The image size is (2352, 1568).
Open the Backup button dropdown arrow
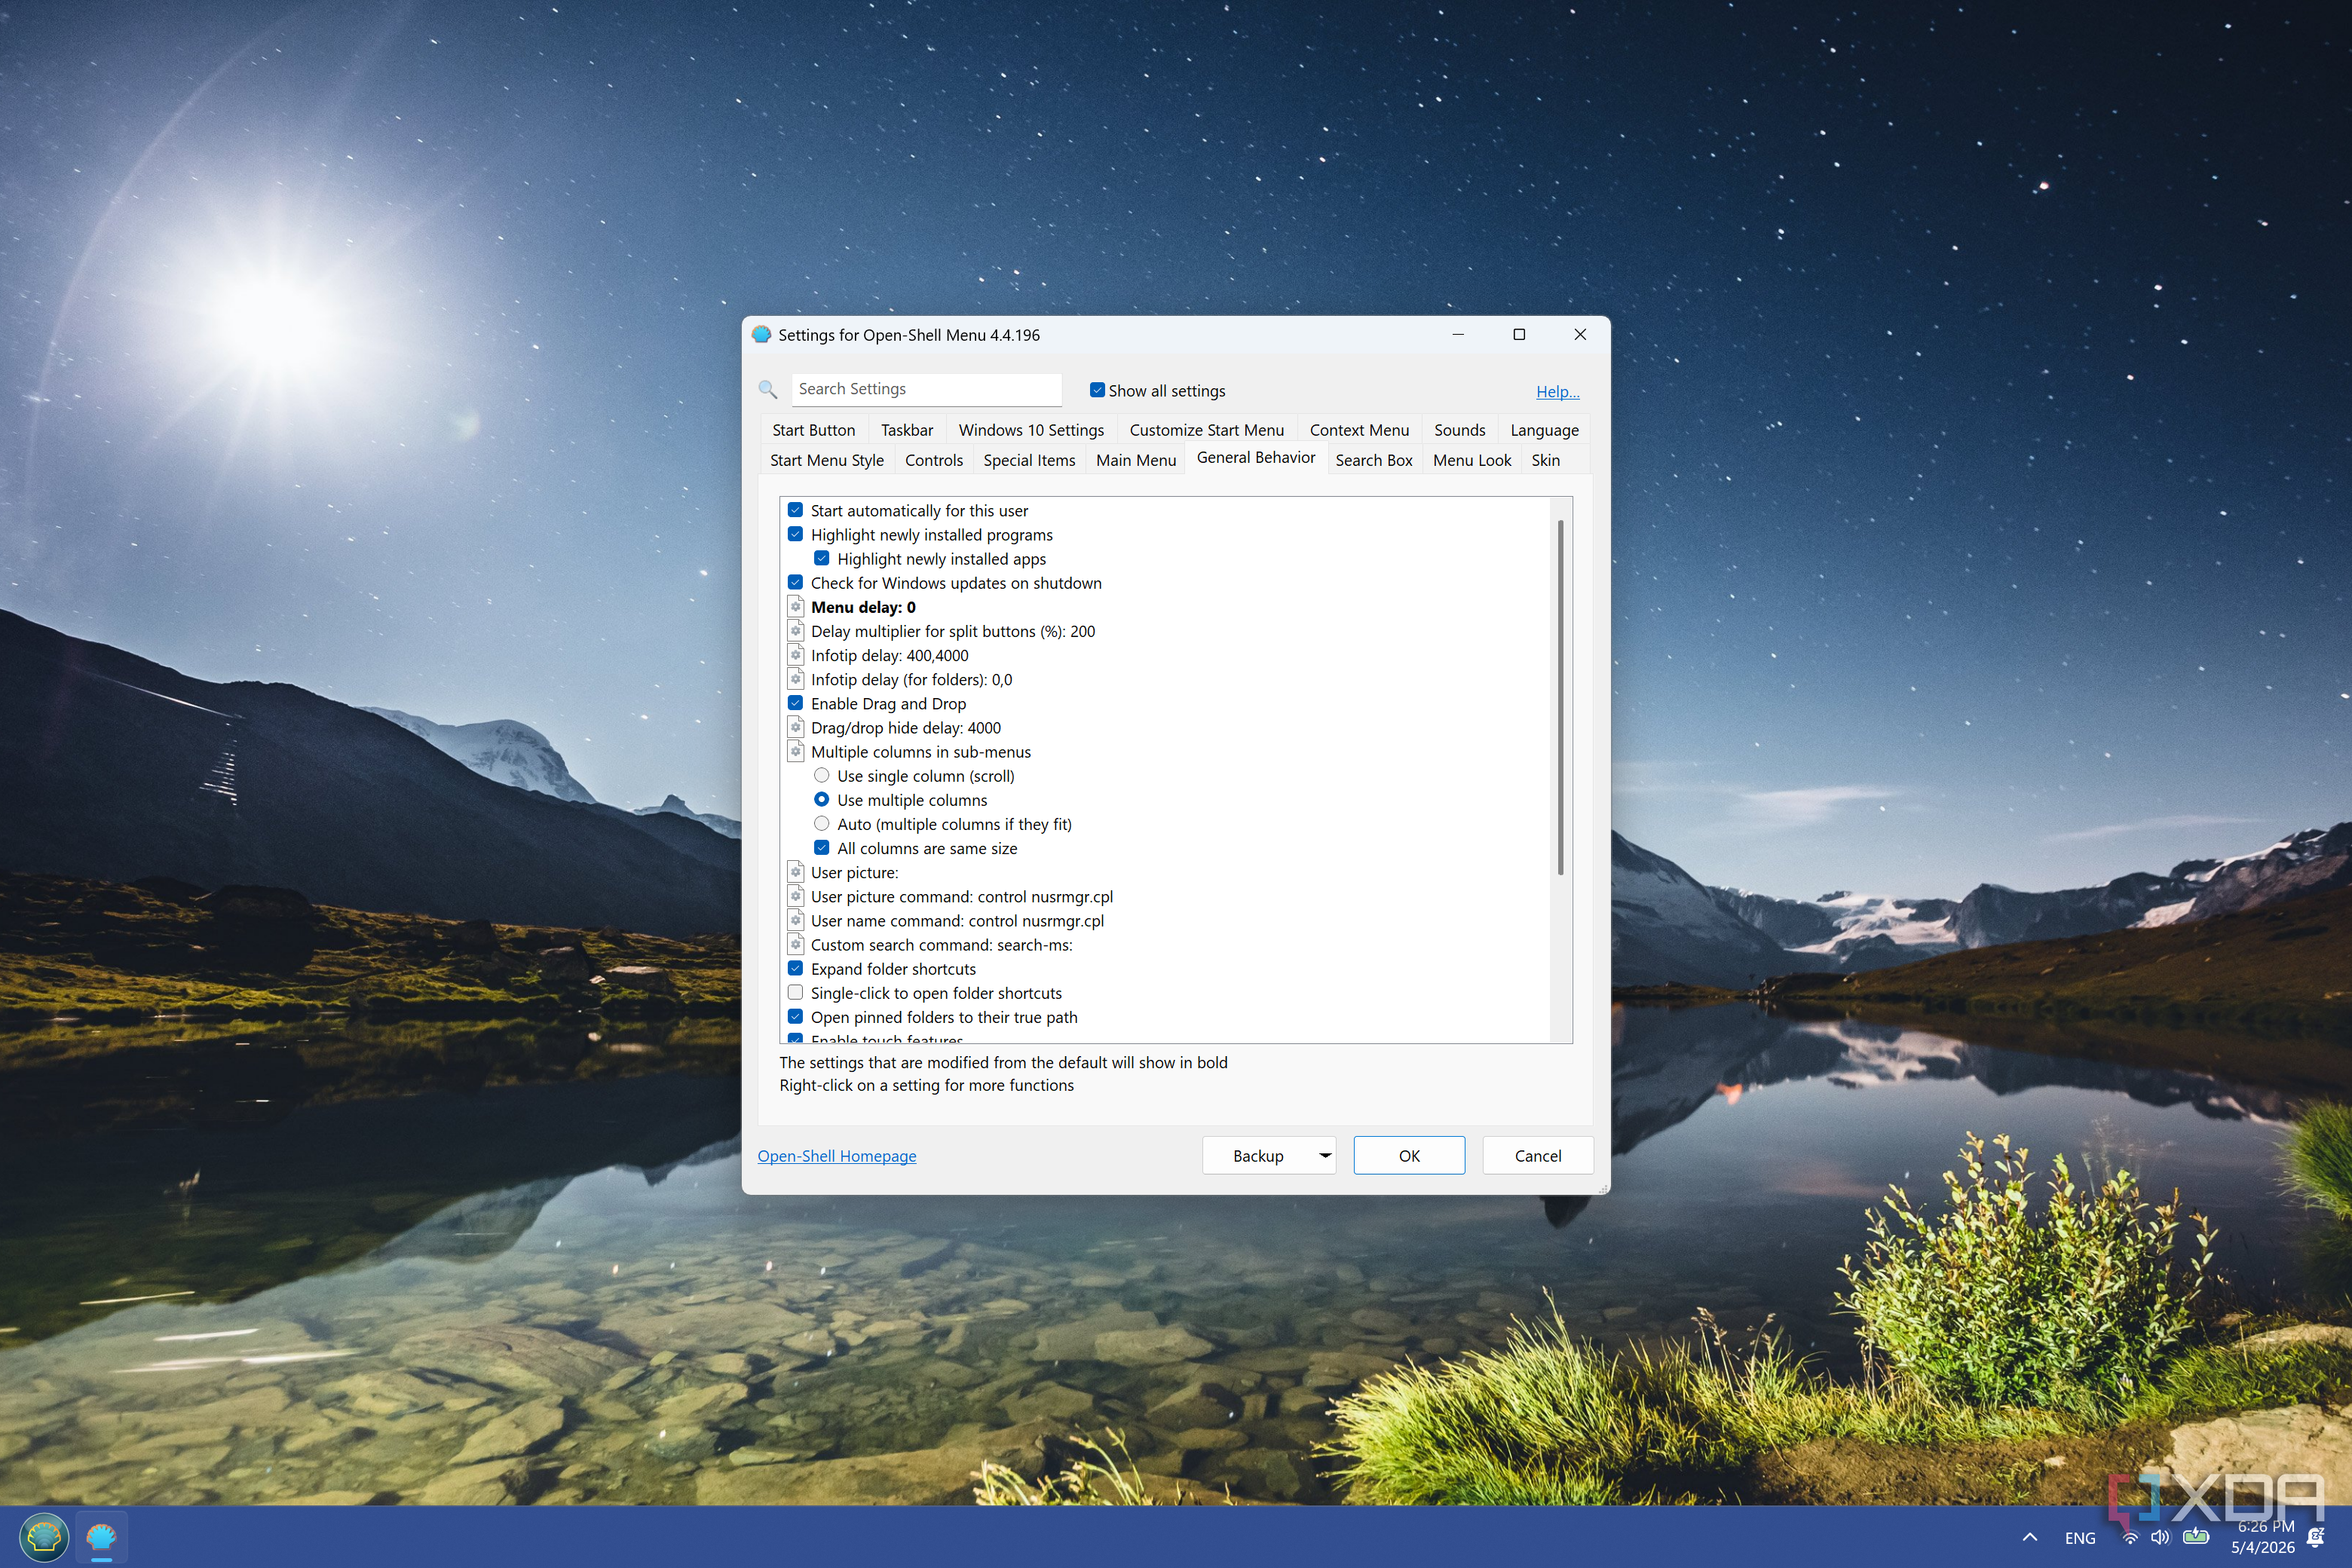[1325, 1155]
